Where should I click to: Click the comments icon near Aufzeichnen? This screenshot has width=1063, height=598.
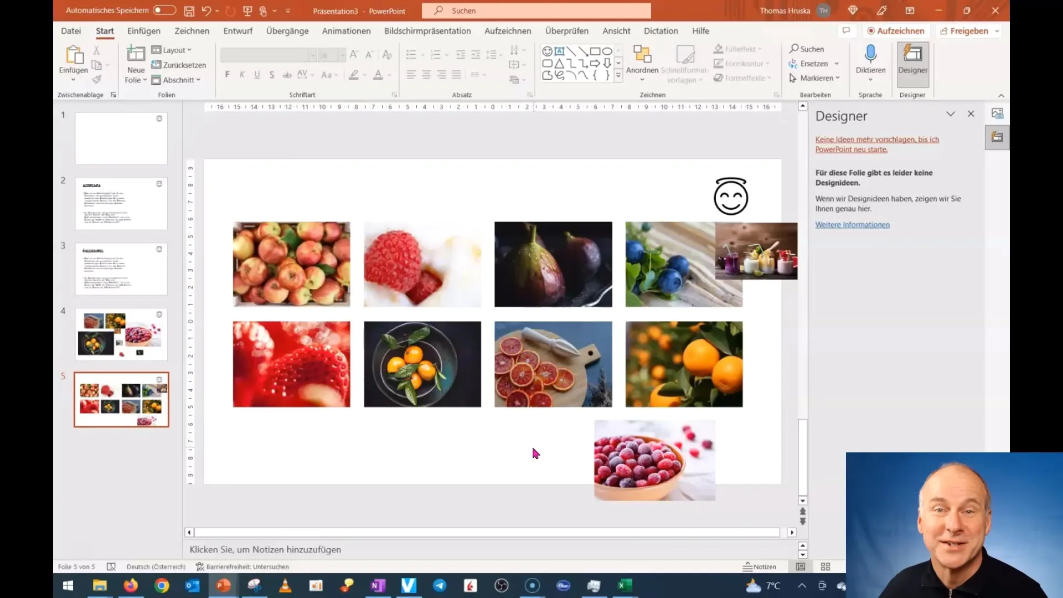click(x=846, y=30)
